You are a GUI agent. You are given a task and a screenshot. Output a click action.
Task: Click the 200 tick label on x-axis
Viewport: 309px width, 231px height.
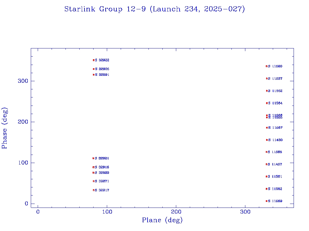click(176, 212)
